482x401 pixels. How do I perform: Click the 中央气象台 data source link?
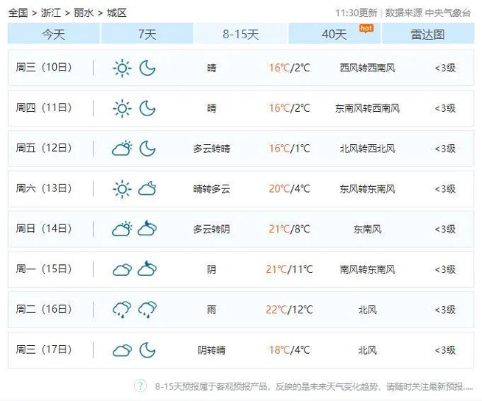point(448,13)
